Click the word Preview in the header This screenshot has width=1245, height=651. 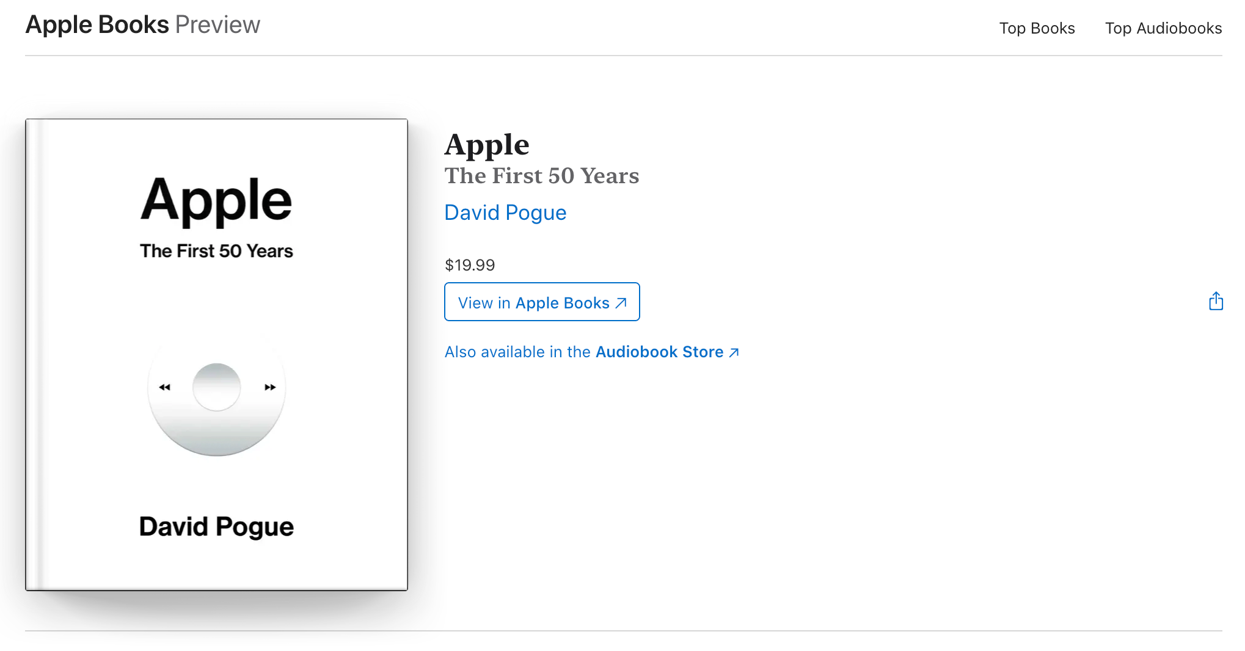pos(217,25)
